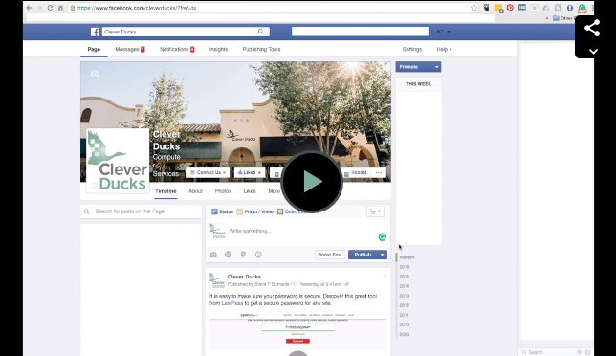Click the Facebook logo icon
This screenshot has width=616, height=356.
point(95,32)
